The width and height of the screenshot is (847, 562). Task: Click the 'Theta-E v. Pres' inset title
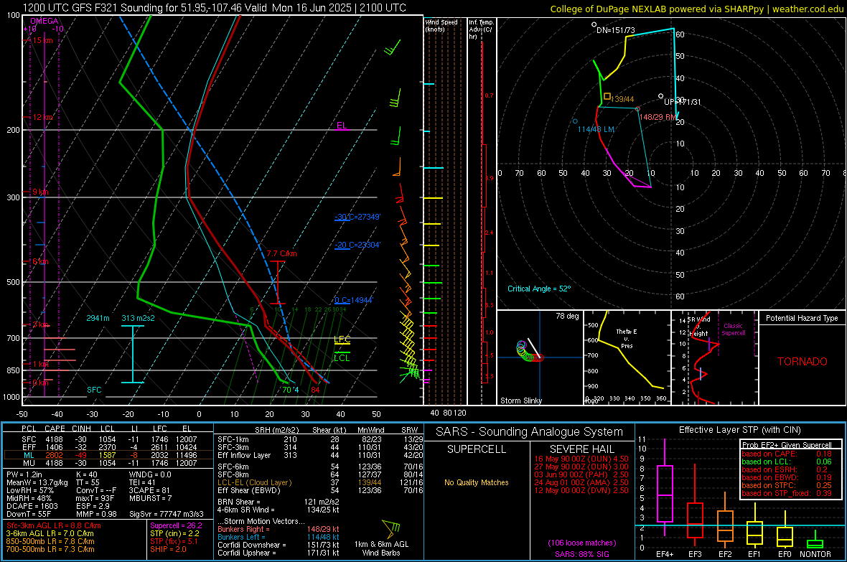(x=627, y=338)
